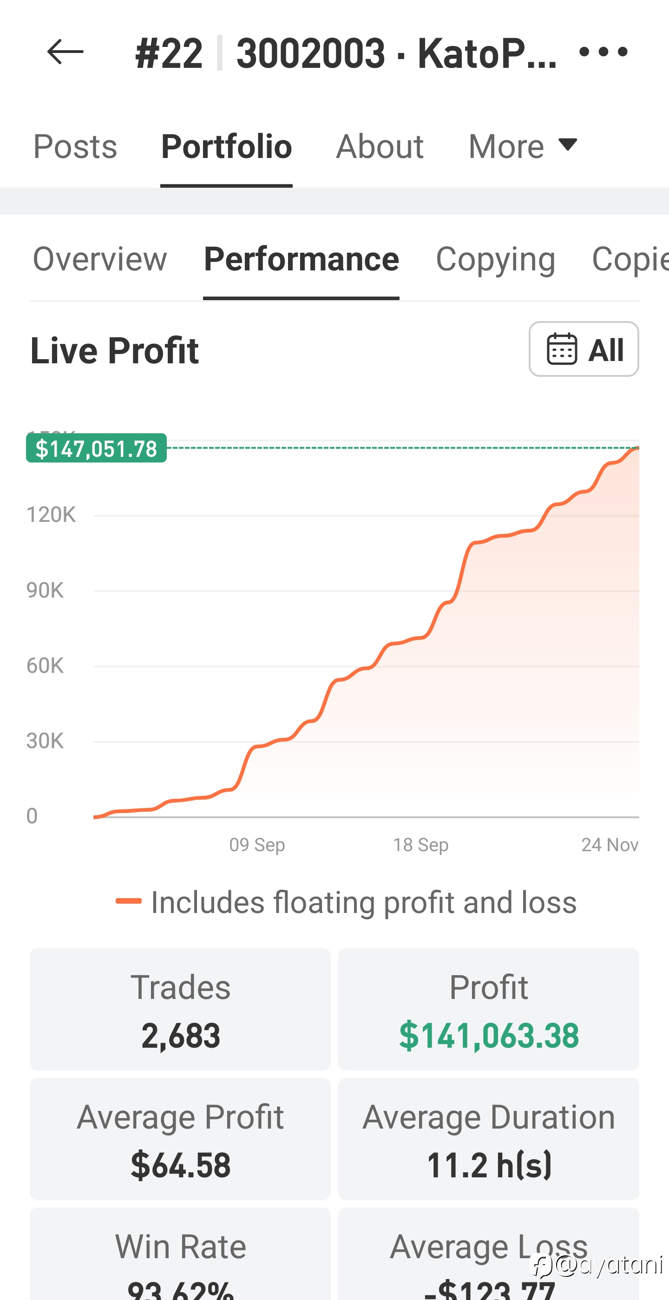Screen dimensions: 669x1300
Task: Switch to the Overview sub-tab
Action: point(99,259)
